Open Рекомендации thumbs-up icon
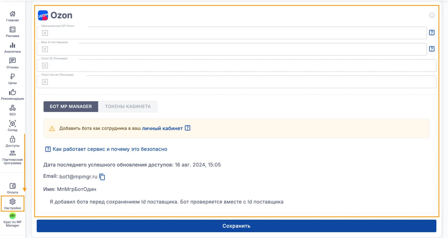This screenshot has height=238, width=448. [x=13, y=95]
